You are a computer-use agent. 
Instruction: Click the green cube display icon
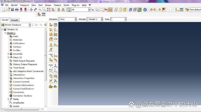(139, 10)
